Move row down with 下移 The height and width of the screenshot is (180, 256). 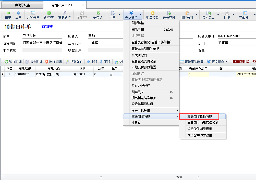[105, 62]
